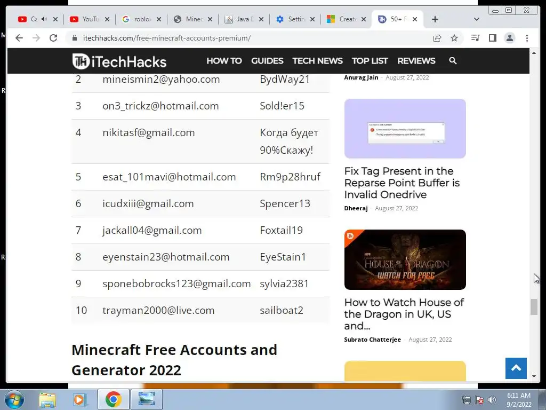Open the Fix Tag Present article link

click(402, 183)
